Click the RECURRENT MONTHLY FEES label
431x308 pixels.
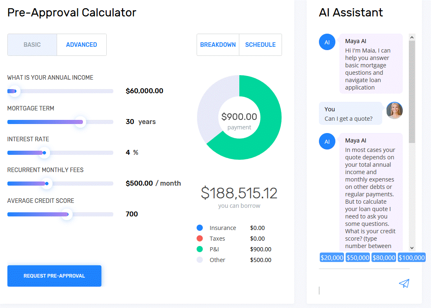[45, 170]
